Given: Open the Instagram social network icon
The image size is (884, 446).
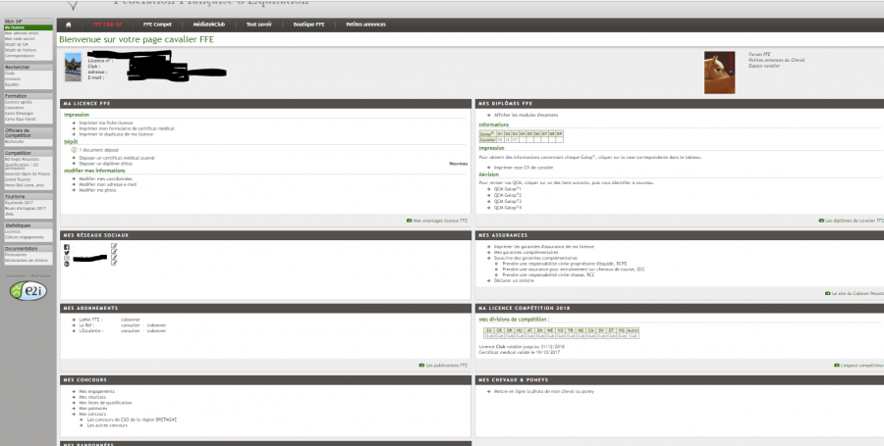Looking at the screenshot, I should pyautogui.click(x=67, y=258).
